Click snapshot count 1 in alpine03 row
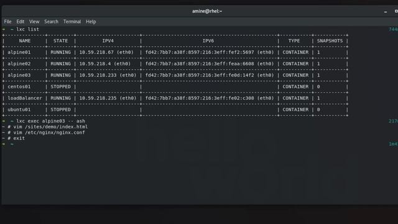This screenshot has height=224, width=398. point(318,75)
